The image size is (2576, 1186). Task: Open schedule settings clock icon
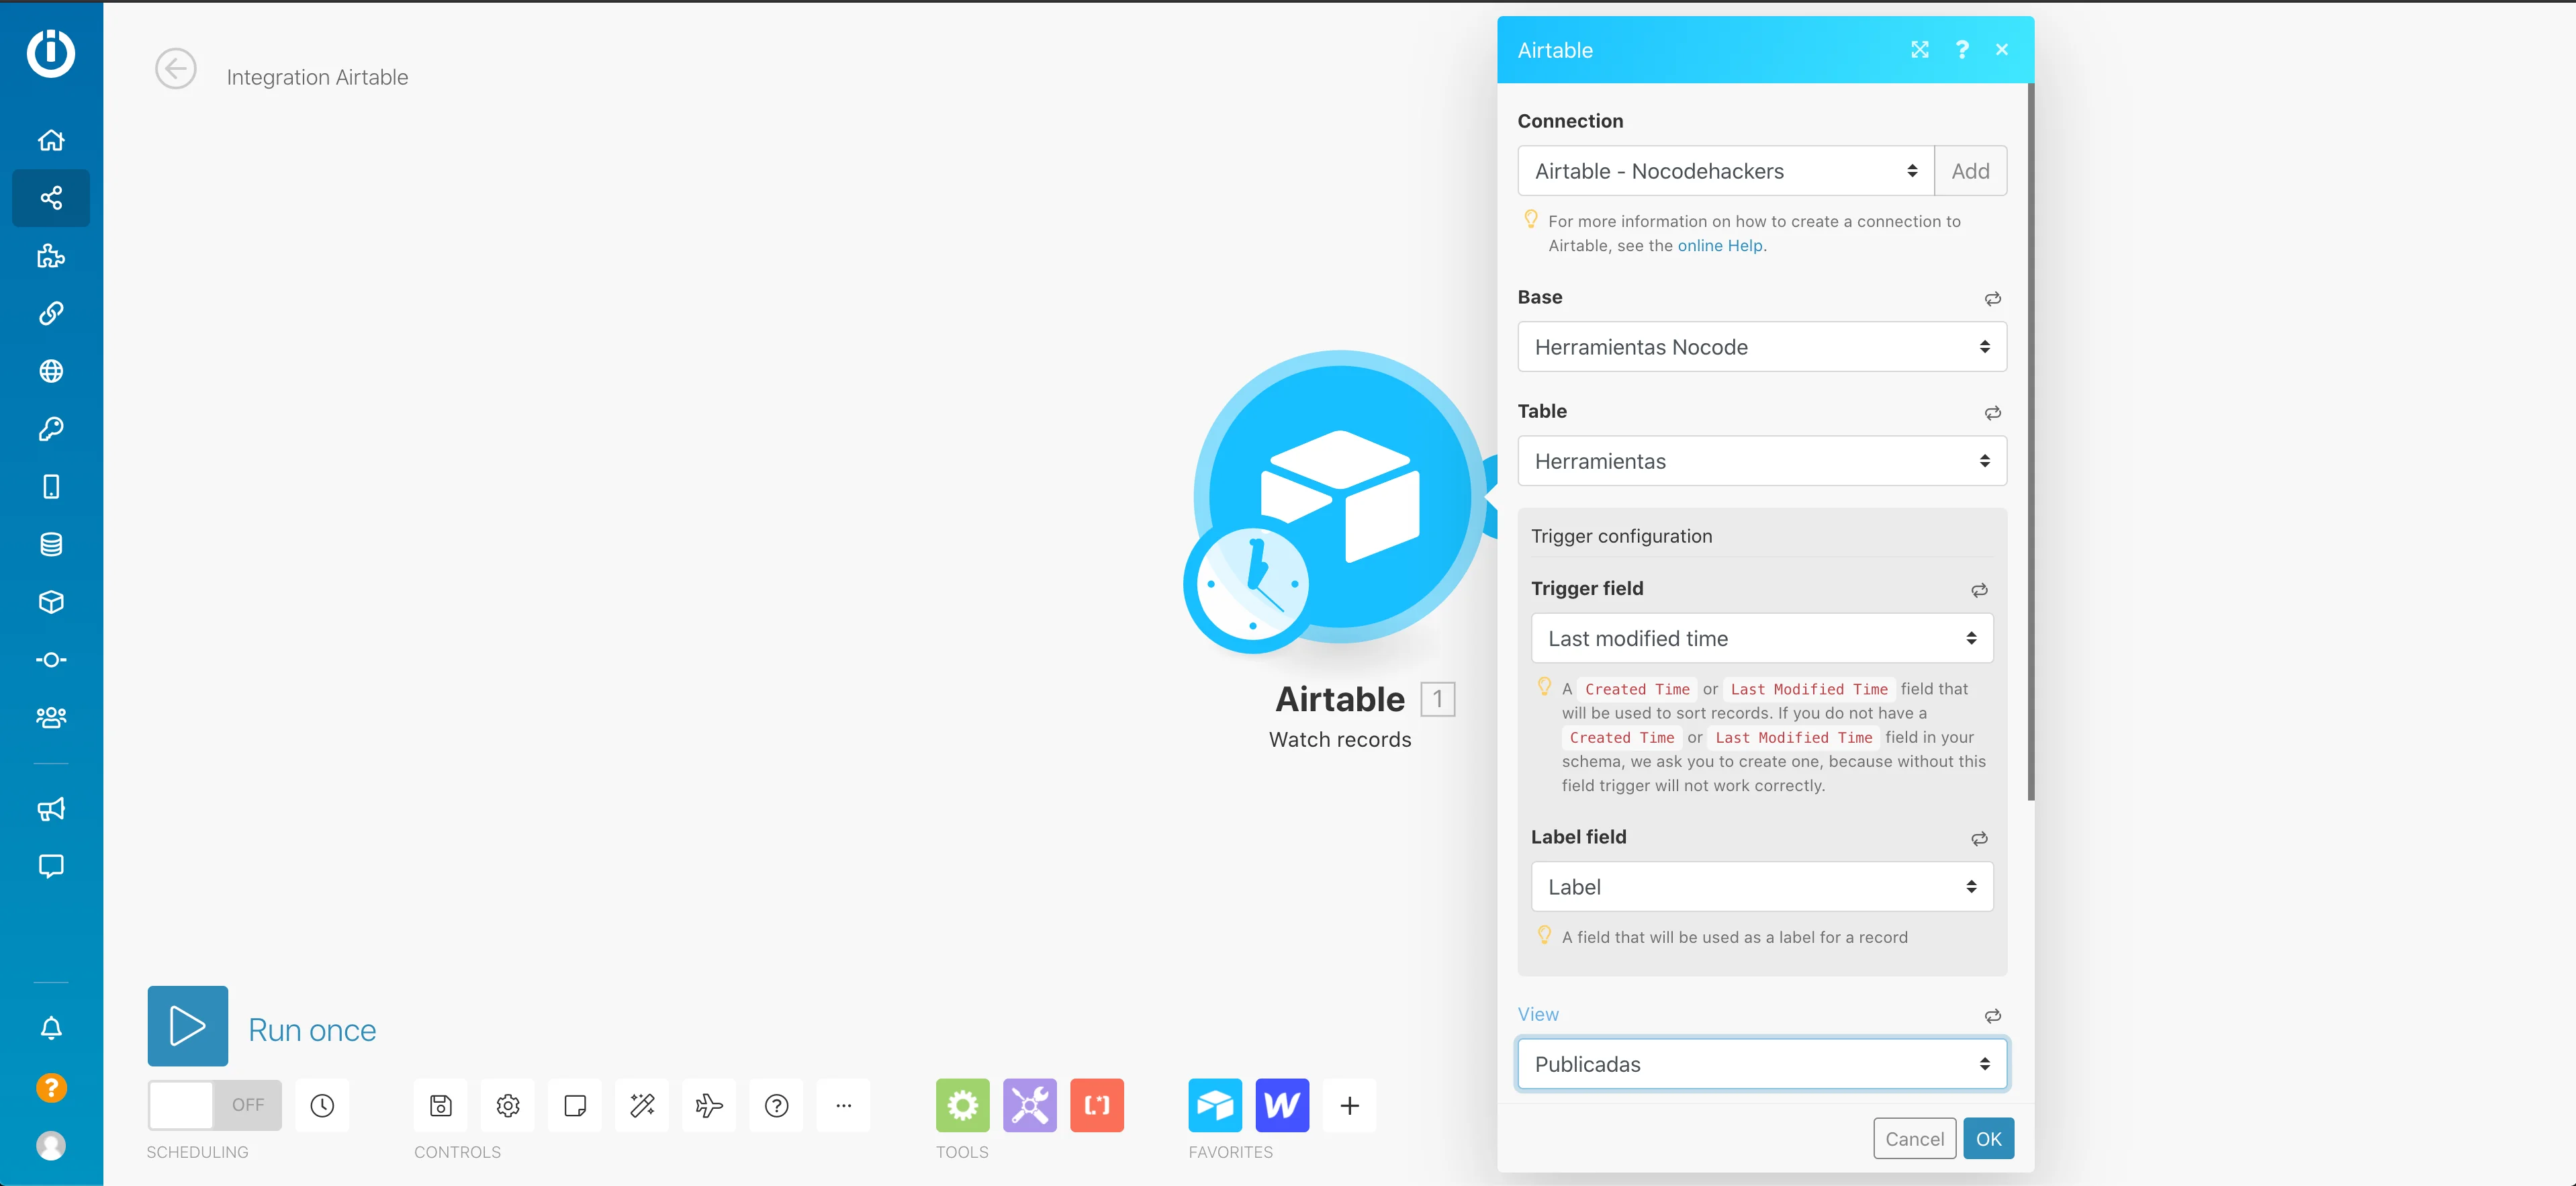coord(322,1105)
